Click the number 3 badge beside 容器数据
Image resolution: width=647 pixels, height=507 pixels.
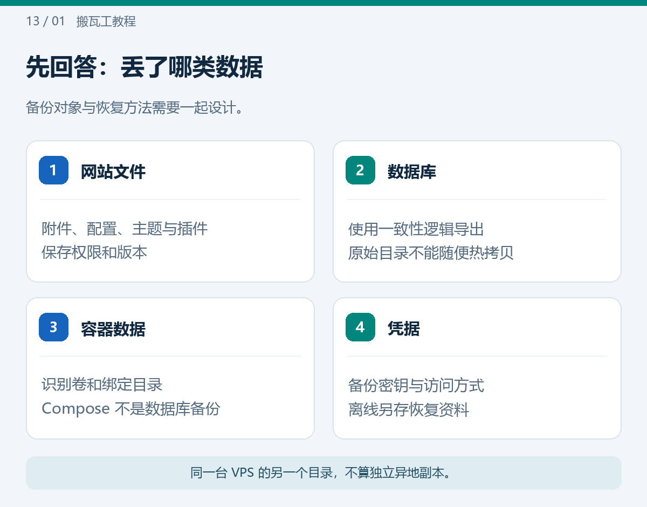coord(53,327)
